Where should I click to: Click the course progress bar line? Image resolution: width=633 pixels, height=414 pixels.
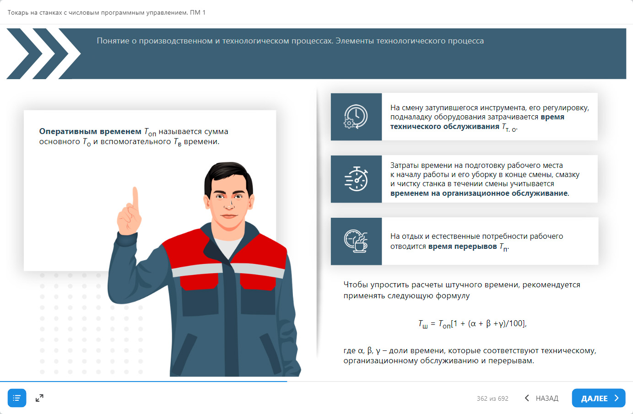143,381
